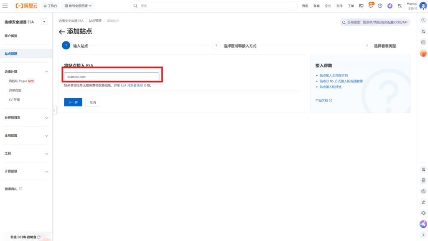Click the headset support icon in right sidebar
Image resolution: width=428 pixels, height=241 pixels.
423,213
